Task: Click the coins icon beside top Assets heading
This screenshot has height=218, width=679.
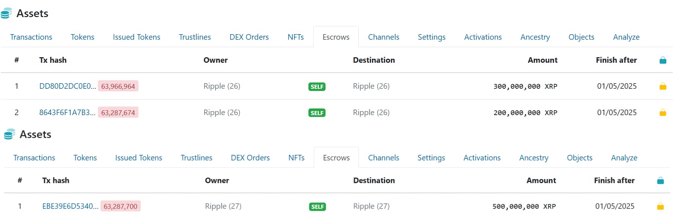Action: pos(6,13)
